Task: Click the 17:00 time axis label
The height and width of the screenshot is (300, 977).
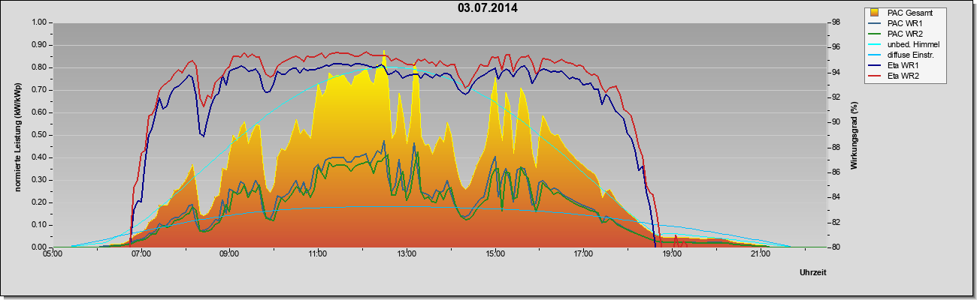Action: 583,254
